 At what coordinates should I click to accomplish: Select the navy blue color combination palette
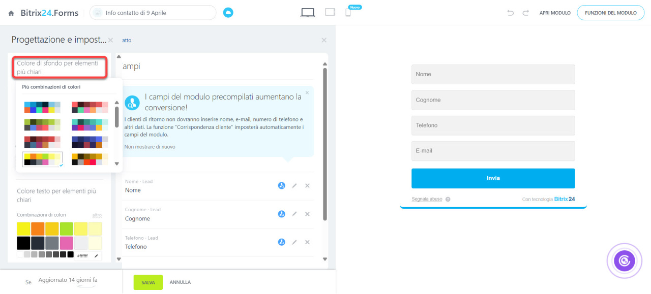90,142
